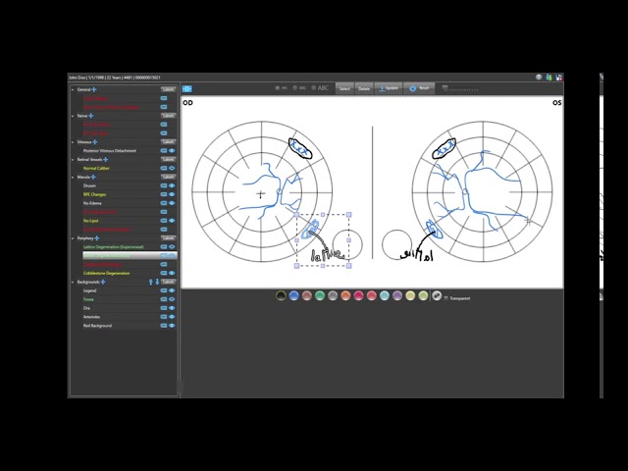Click the label tag icon for Drusen

pyautogui.click(x=164, y=185)
